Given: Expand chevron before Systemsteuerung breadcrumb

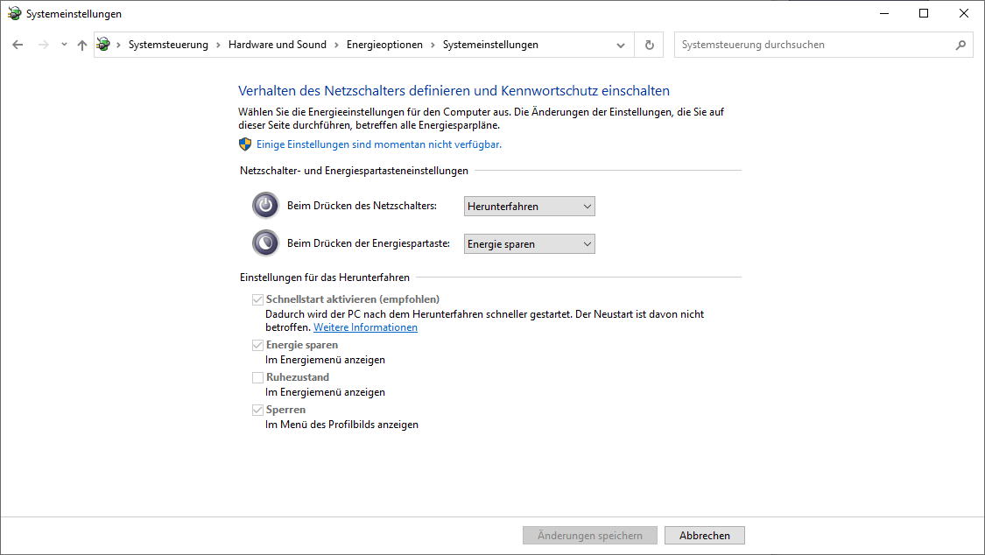Looking at the screenshot, I should click(x=118, y=46).
